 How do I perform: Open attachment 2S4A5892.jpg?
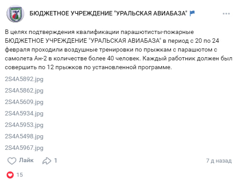pos(24,79)
